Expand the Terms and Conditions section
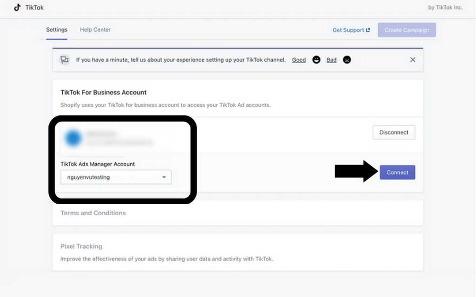 93,213
